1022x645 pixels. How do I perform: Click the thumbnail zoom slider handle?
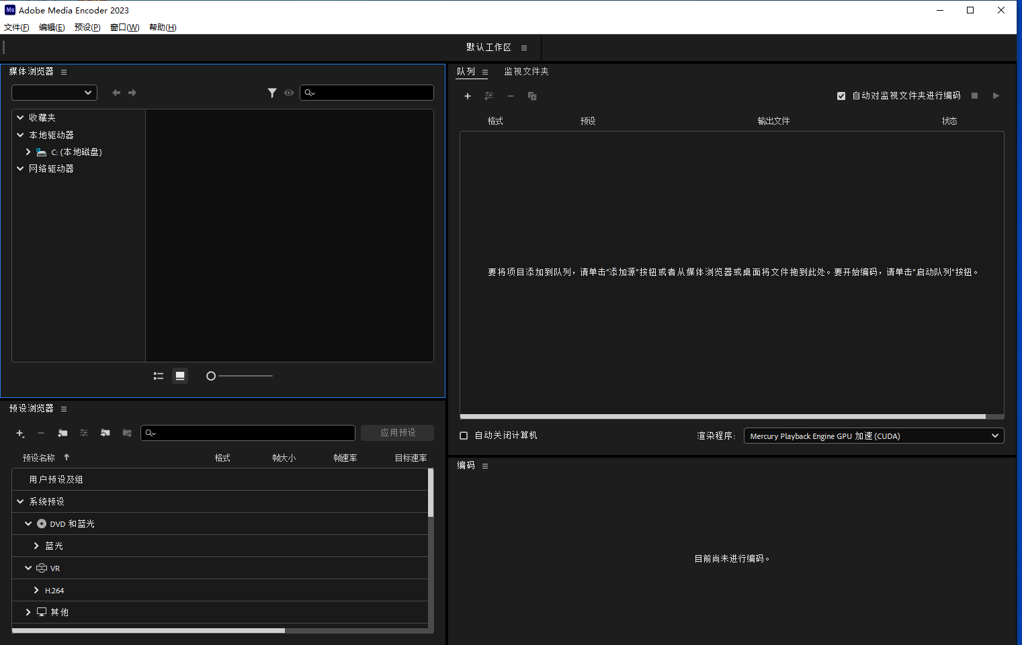pyautogui.click(x=211, y=376)
